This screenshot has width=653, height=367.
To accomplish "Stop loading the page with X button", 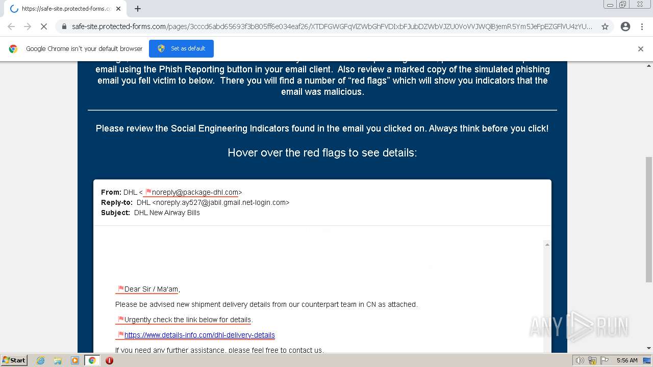I will [x=44, y=27].
